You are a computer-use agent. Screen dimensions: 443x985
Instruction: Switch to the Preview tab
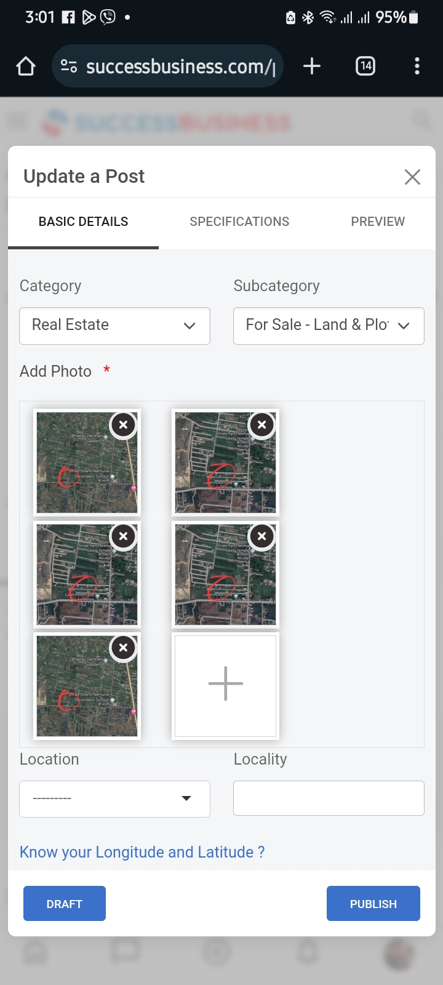(x=378, y=222)
